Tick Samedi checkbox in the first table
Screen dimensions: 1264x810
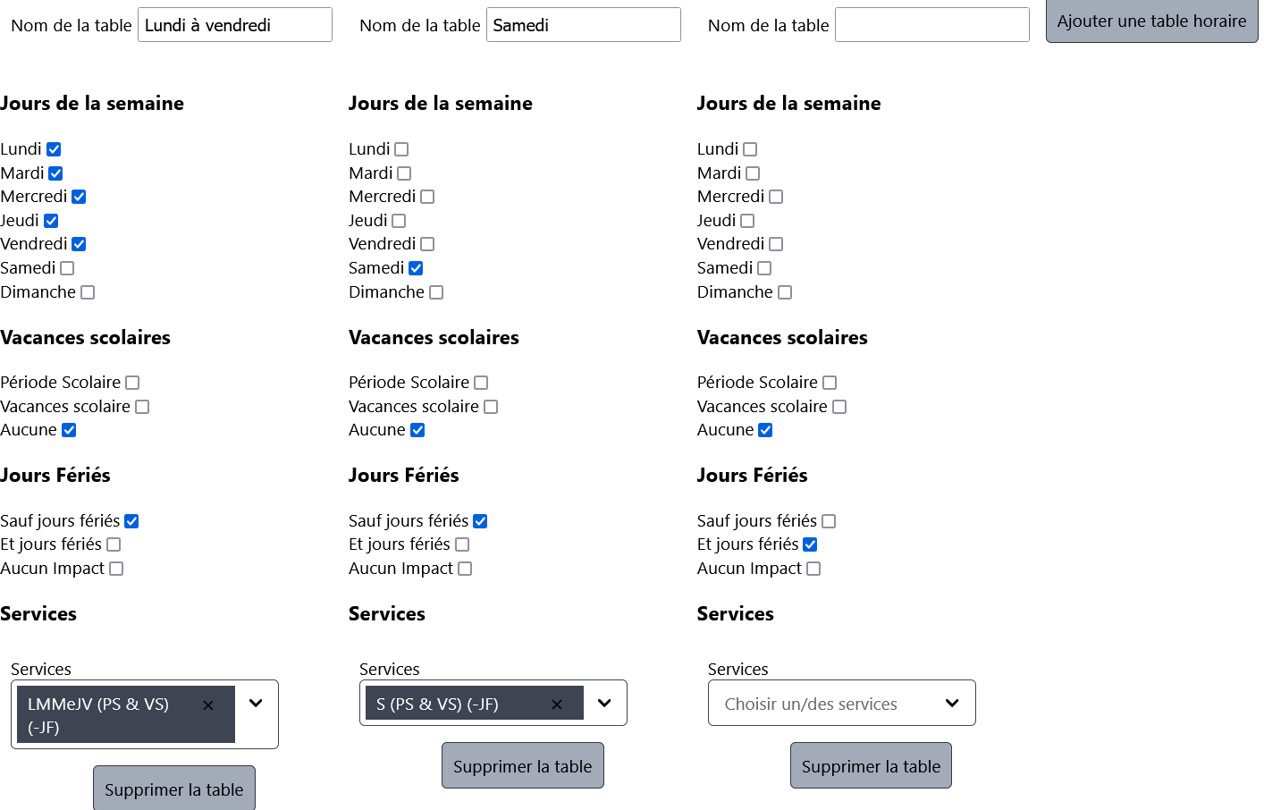click(67, 268)
